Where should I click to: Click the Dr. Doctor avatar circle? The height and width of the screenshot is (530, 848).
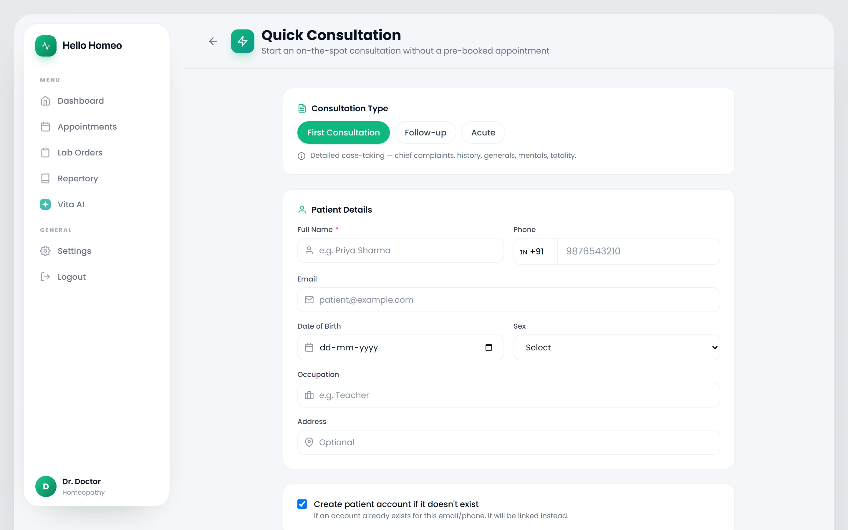pos(46,486)
